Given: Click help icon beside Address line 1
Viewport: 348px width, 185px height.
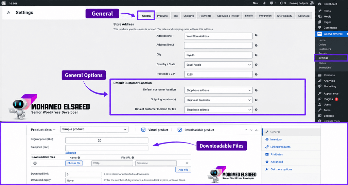Looking at the screenshot, I should 256,35.
